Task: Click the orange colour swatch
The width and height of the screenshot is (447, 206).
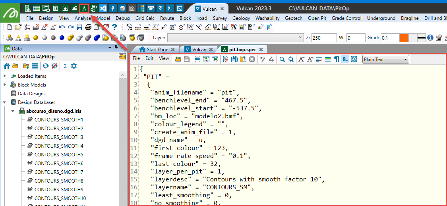Action: click(404, 38)
